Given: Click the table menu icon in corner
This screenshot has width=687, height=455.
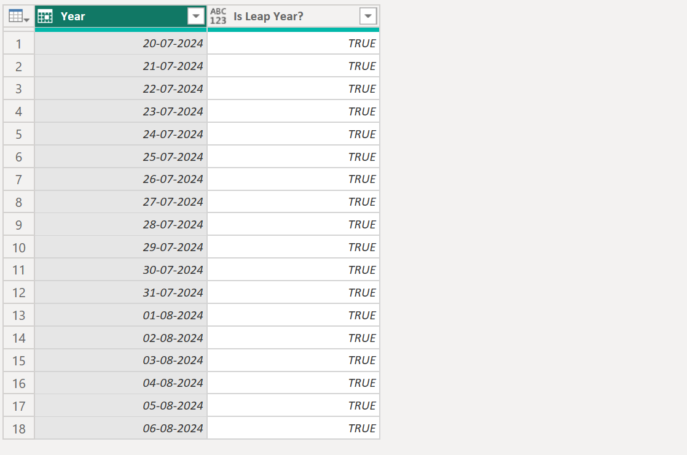Looking at the screenshot, I should (19, 17).
